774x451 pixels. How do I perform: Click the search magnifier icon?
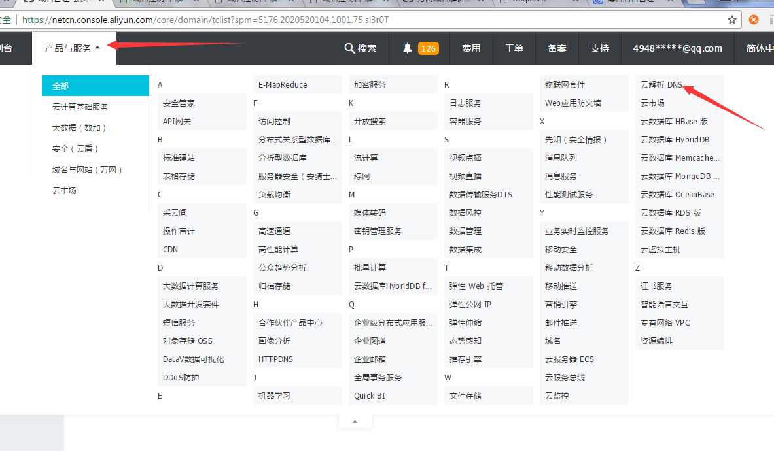(x=349, y=48)
